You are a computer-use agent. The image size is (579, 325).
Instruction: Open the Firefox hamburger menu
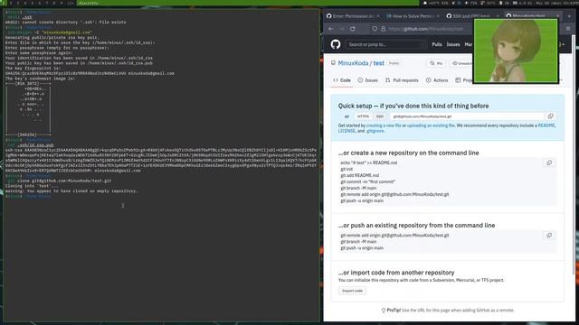568,29
